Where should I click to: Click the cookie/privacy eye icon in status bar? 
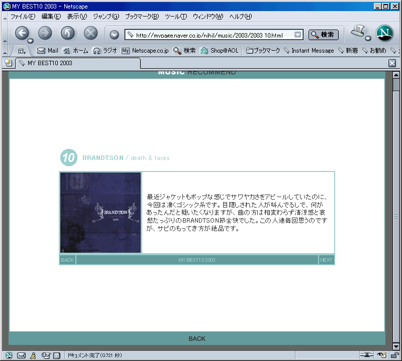(x=381, y=355)
